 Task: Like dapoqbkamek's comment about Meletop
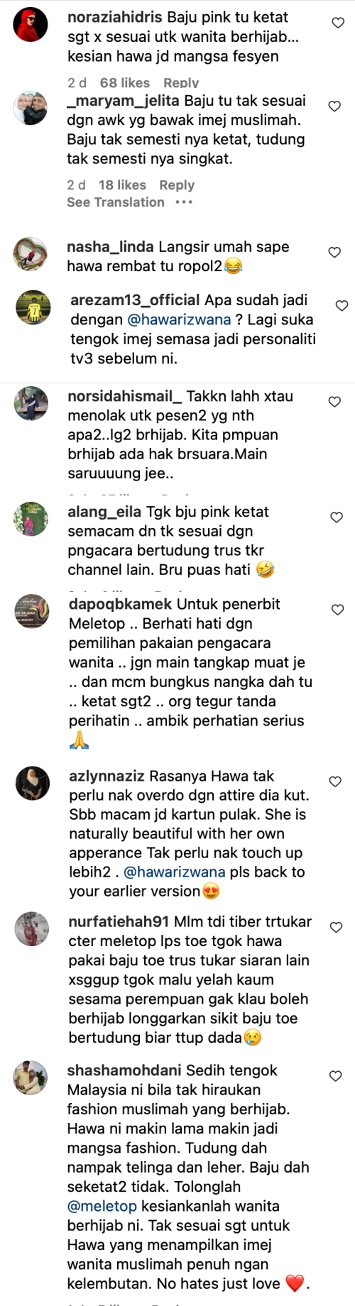pos(338,609)
